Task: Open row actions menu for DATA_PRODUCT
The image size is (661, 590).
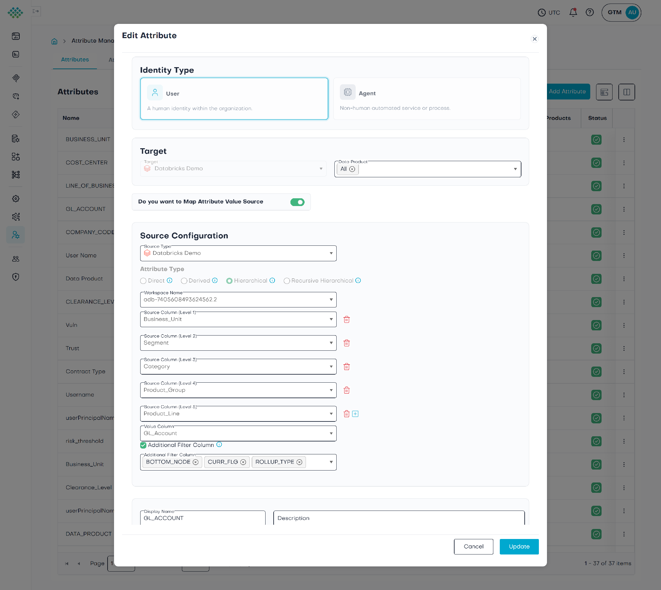Action: [624, 534]
